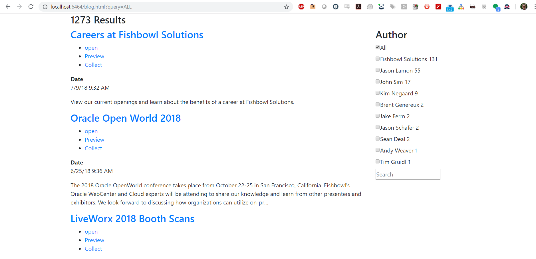Open the Careers at Fishbowl Solutions title

click(137, 35)
